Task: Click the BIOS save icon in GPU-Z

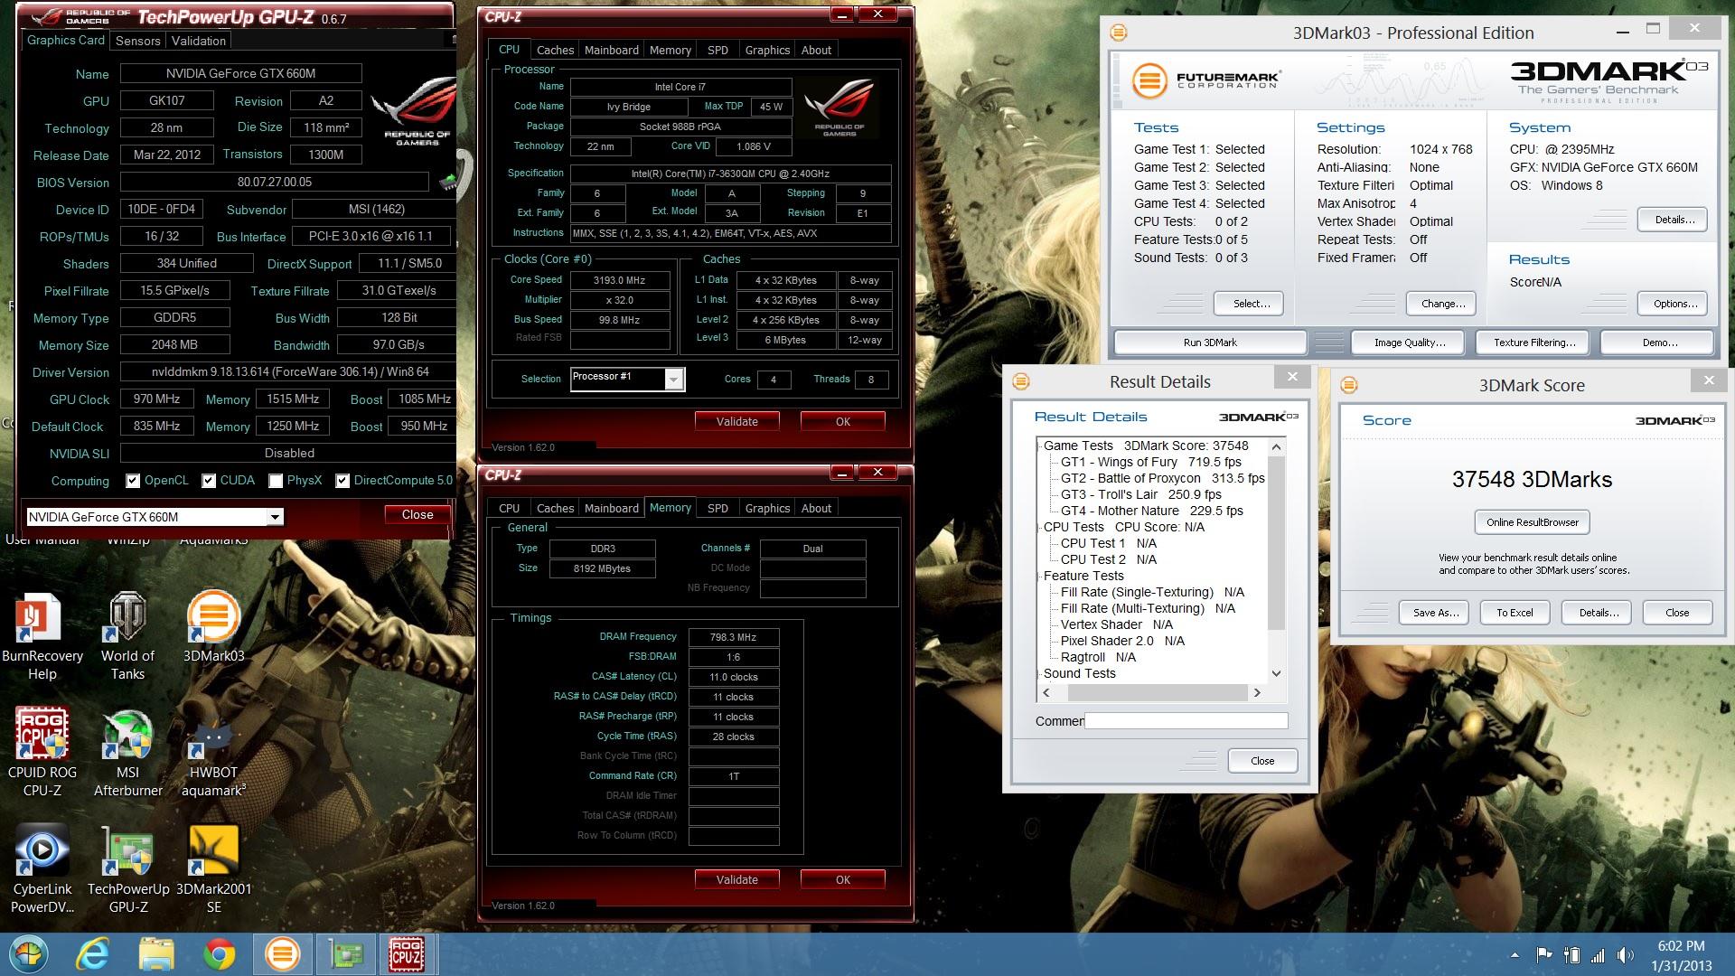Action: (446, 182)
